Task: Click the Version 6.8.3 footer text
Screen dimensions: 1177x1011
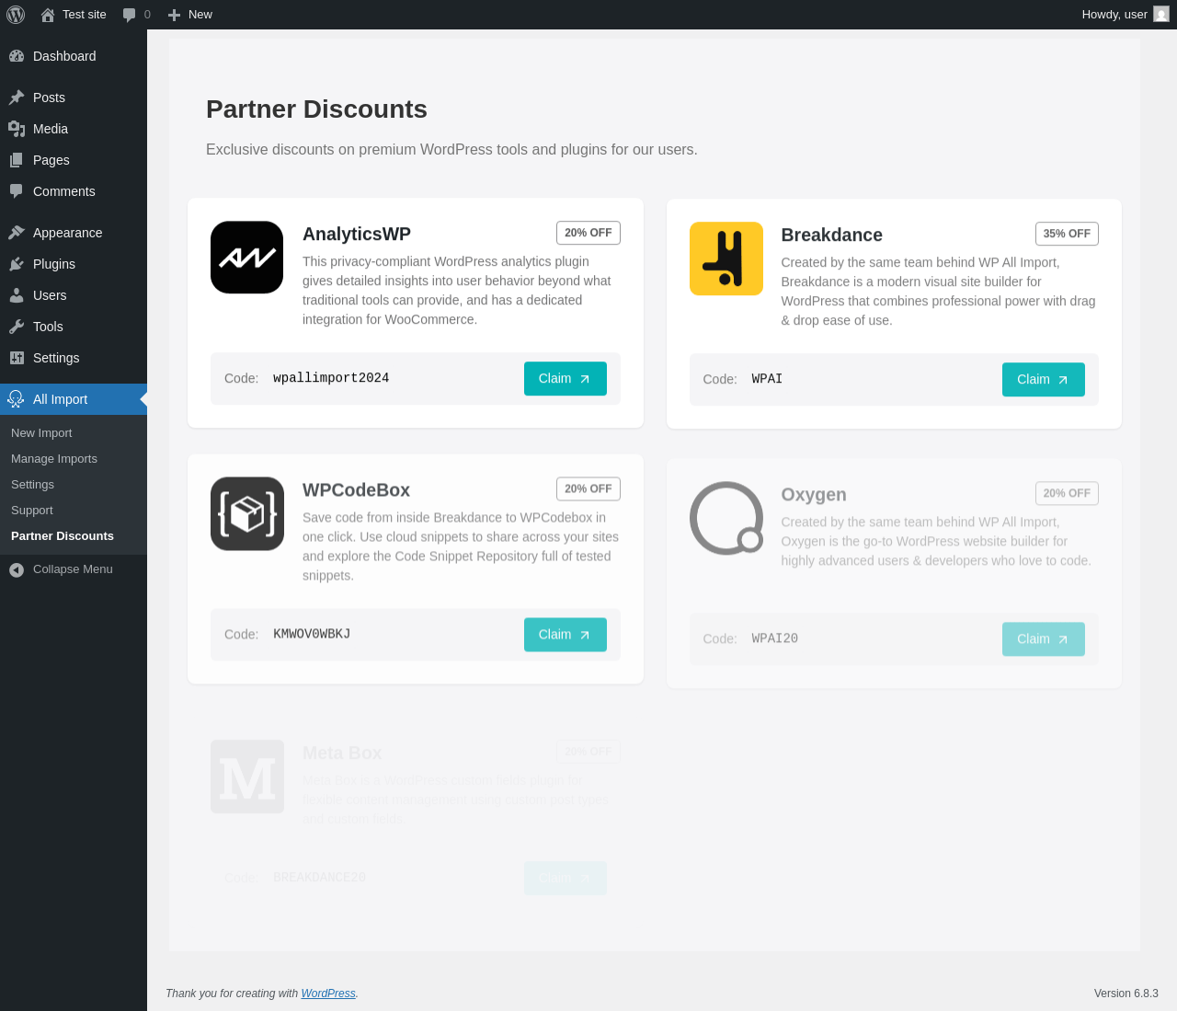Action: click(1126, 994)
